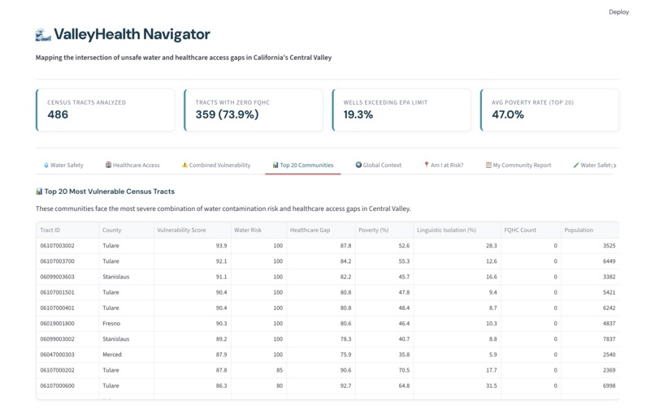Click the hospital icon on Healthcare Access tab
655x409 pixels.
coord(108,165)
